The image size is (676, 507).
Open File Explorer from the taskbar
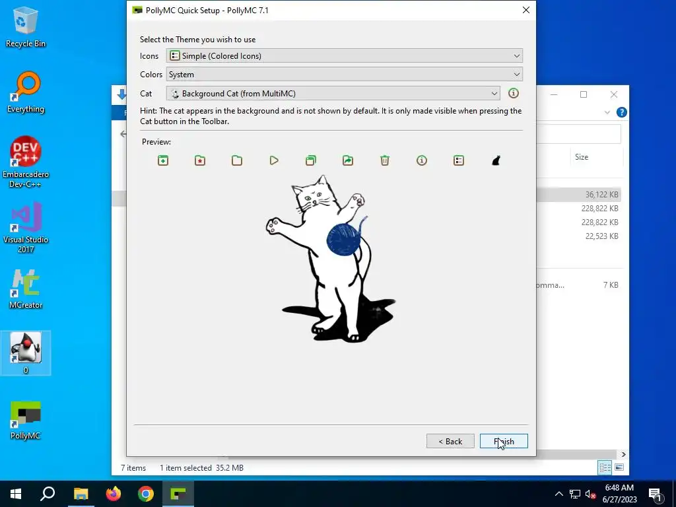coord(81,494)
